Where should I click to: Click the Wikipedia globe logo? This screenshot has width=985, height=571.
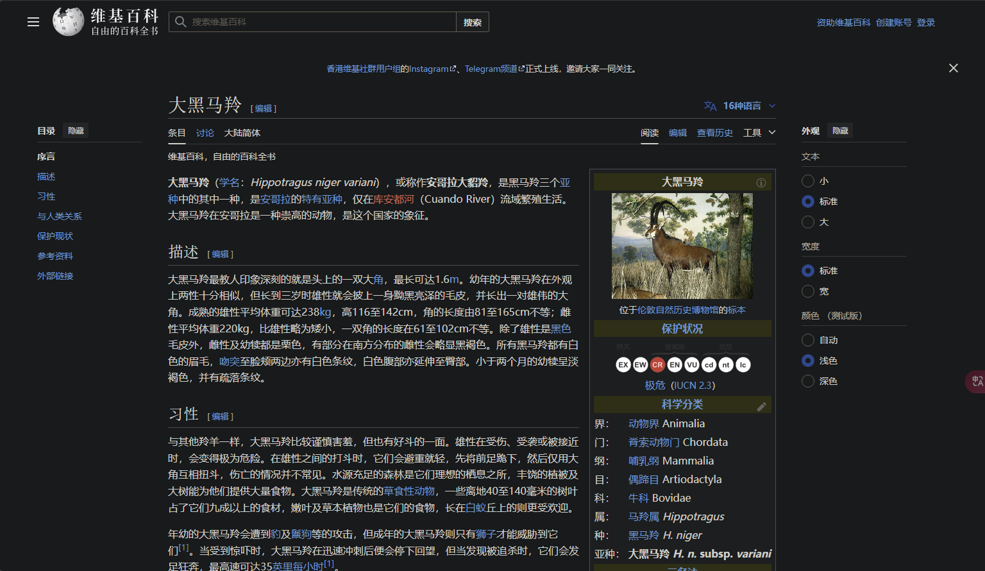[x=68, y=22]
